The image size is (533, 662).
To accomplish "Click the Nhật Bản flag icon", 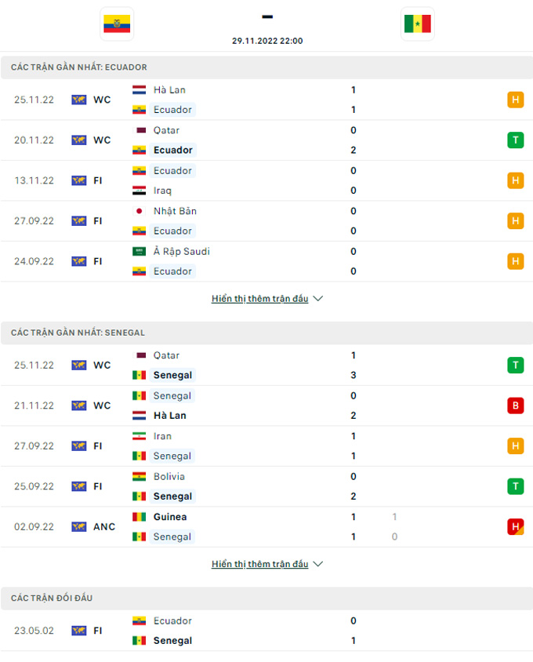I will (x=139, y=211).
